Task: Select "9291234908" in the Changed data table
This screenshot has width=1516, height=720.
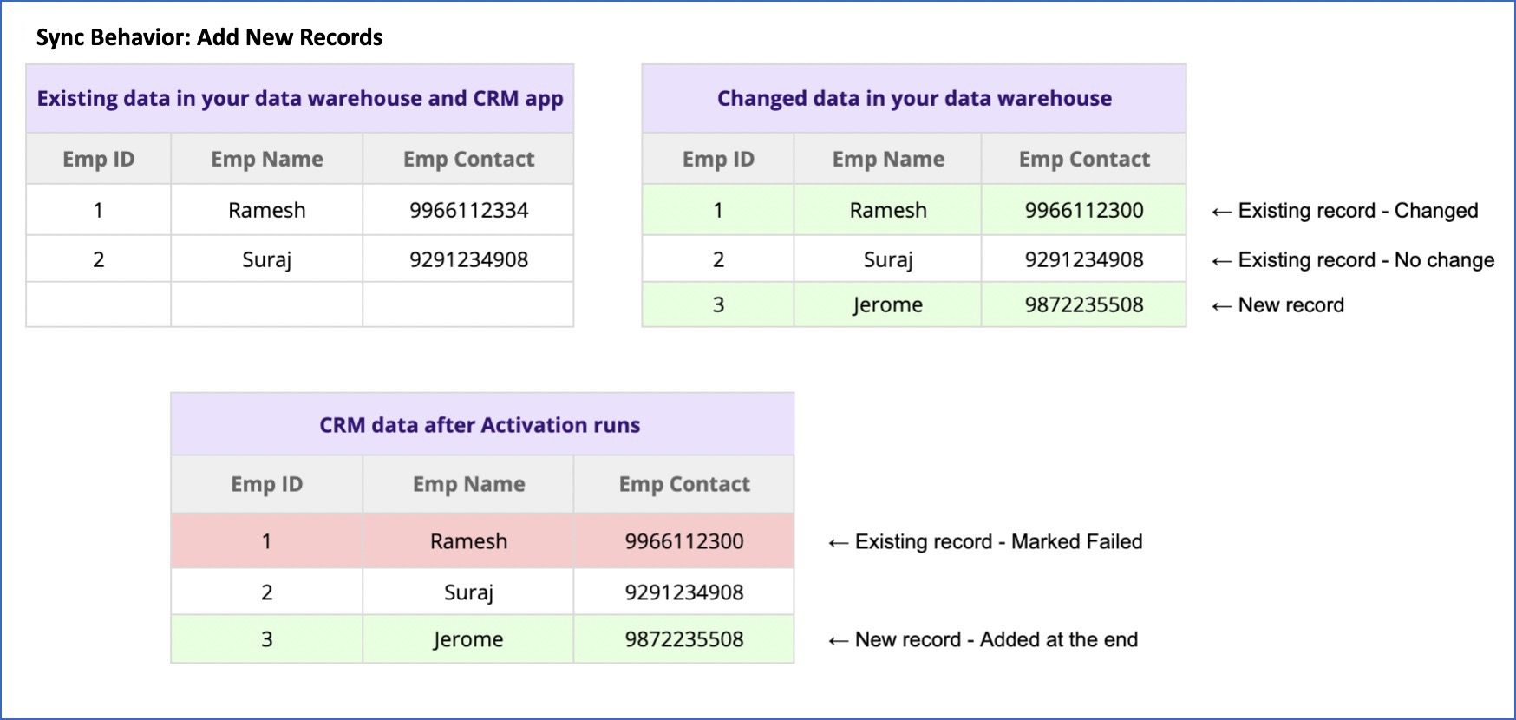Action: [1084, 259]
